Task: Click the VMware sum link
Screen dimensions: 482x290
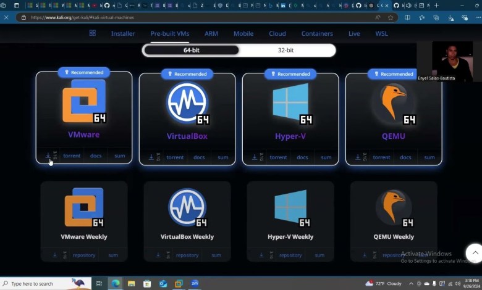Action: point(120,155)
